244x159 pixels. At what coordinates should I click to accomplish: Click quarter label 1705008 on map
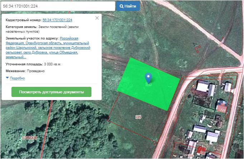pos(29,137)
